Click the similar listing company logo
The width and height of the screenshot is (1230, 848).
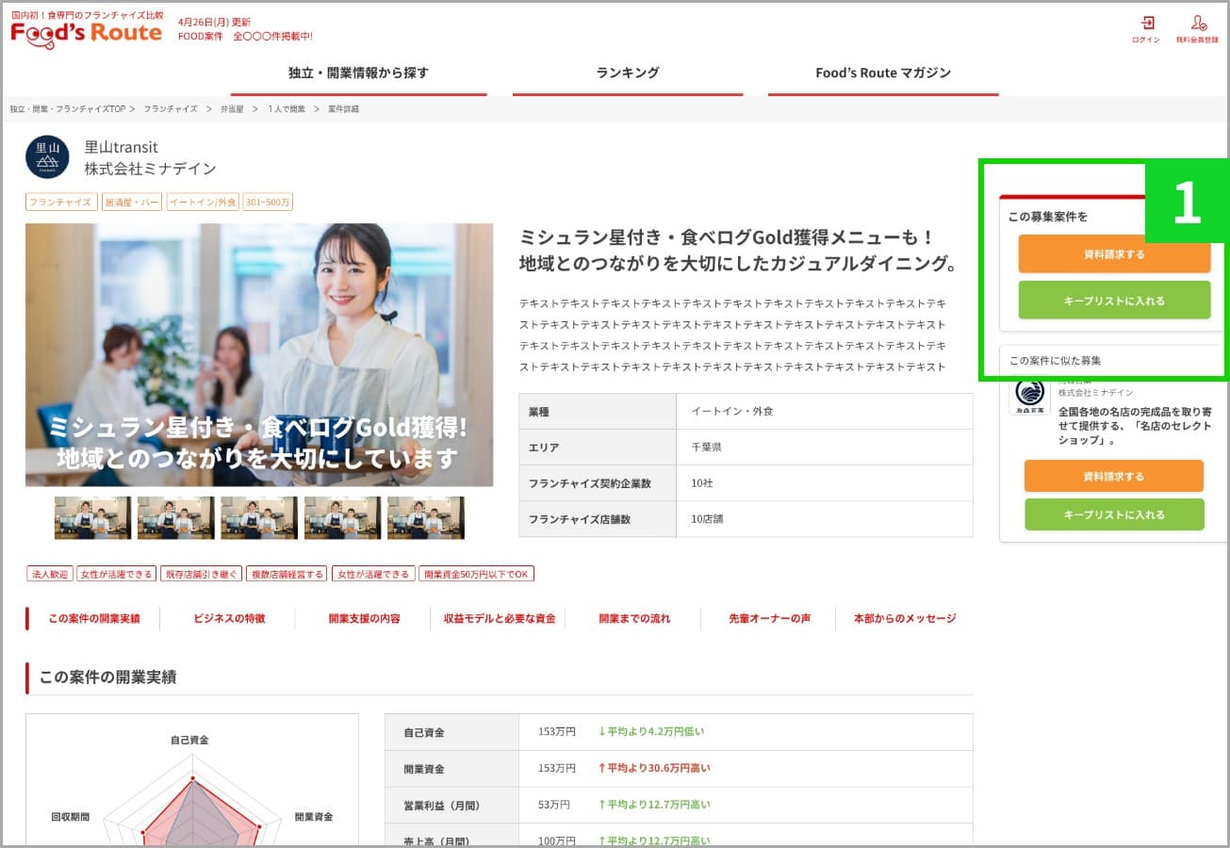1029,396
